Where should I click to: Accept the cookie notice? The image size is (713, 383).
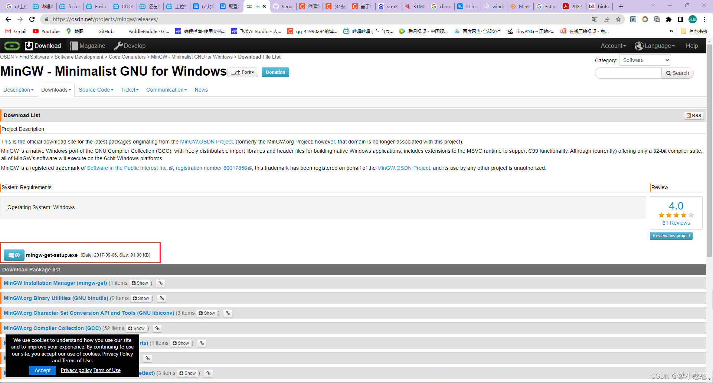[x=43, y=370]
